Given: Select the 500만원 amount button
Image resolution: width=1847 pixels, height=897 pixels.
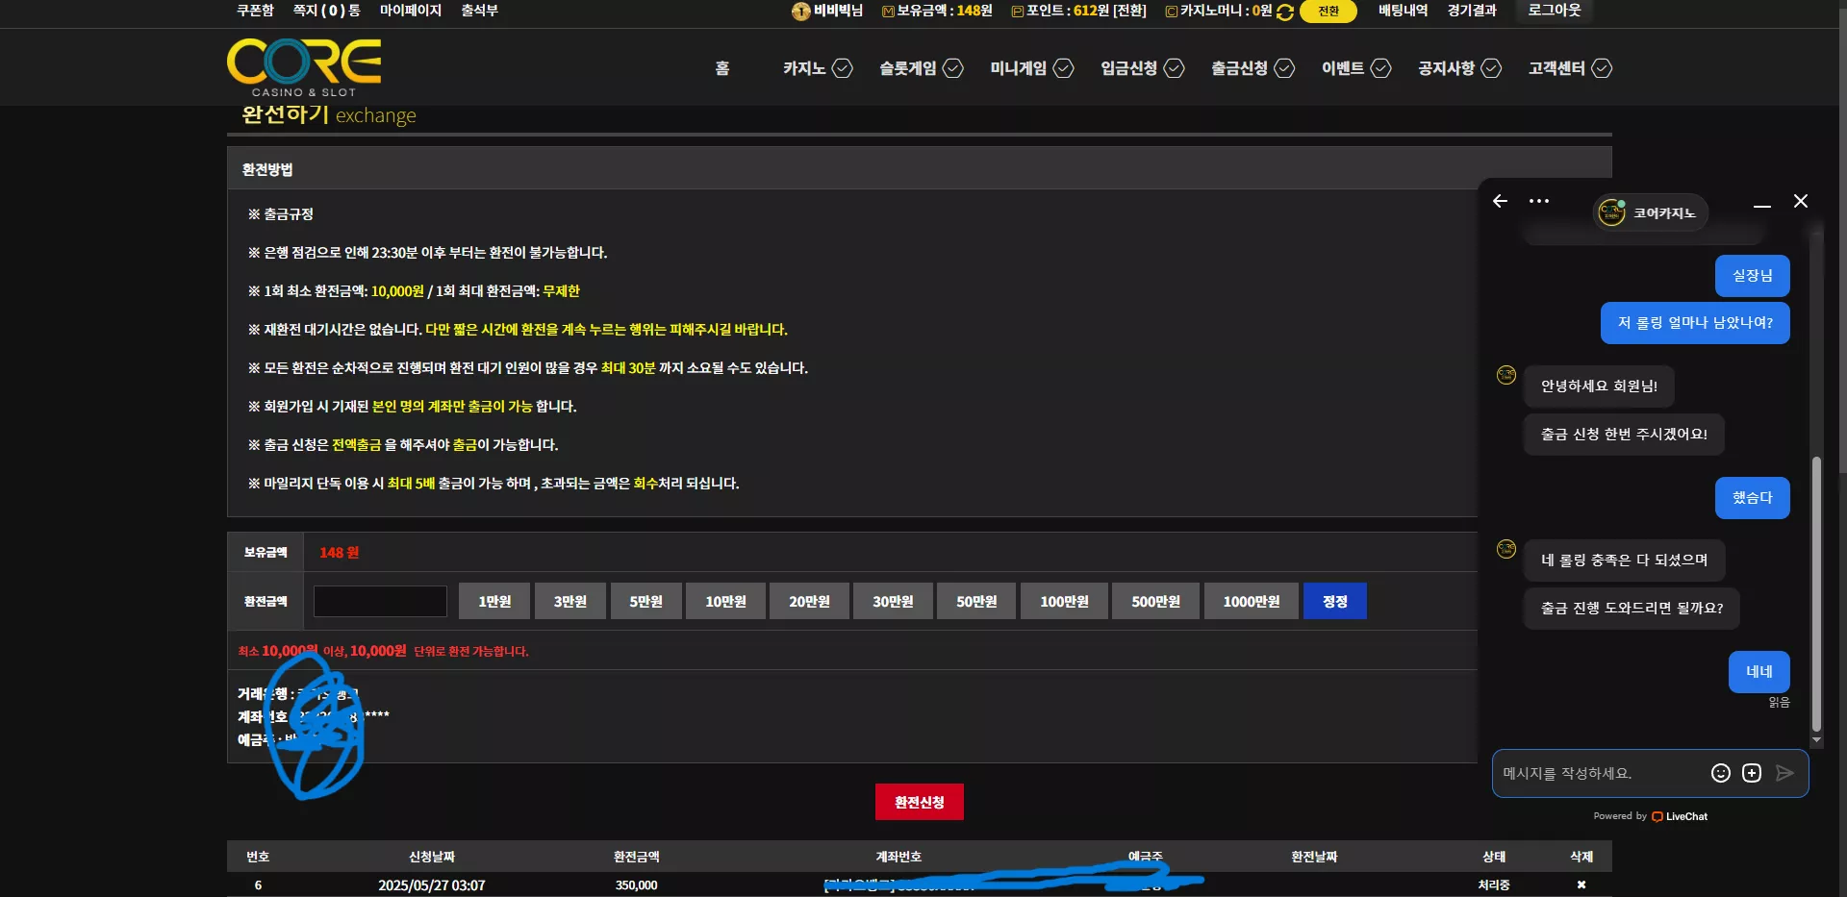Looking at the screenshot, I should click(1156, 601).
